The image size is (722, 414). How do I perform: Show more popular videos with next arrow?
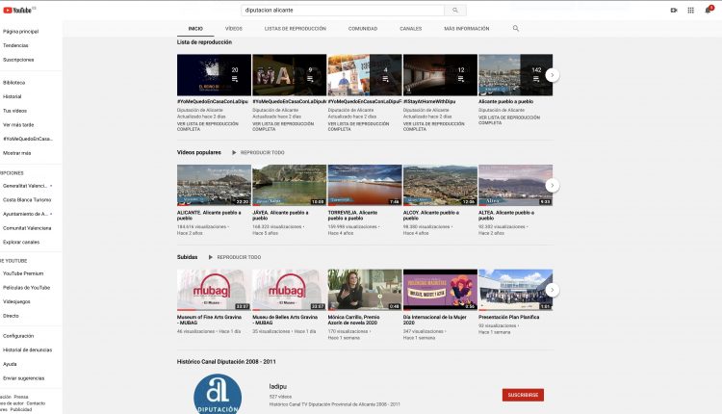[553, 185]
